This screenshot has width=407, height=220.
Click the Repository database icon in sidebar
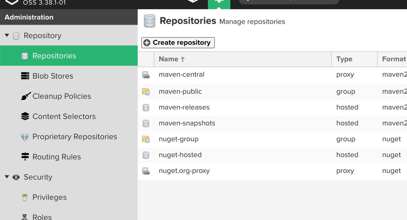(x=16, y=36)
